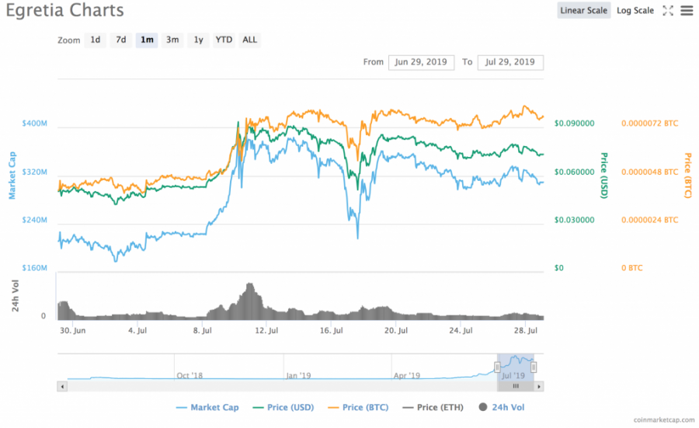Click the Egretia Charts heading
699x428 pixels.
click(x=65, y=10)
